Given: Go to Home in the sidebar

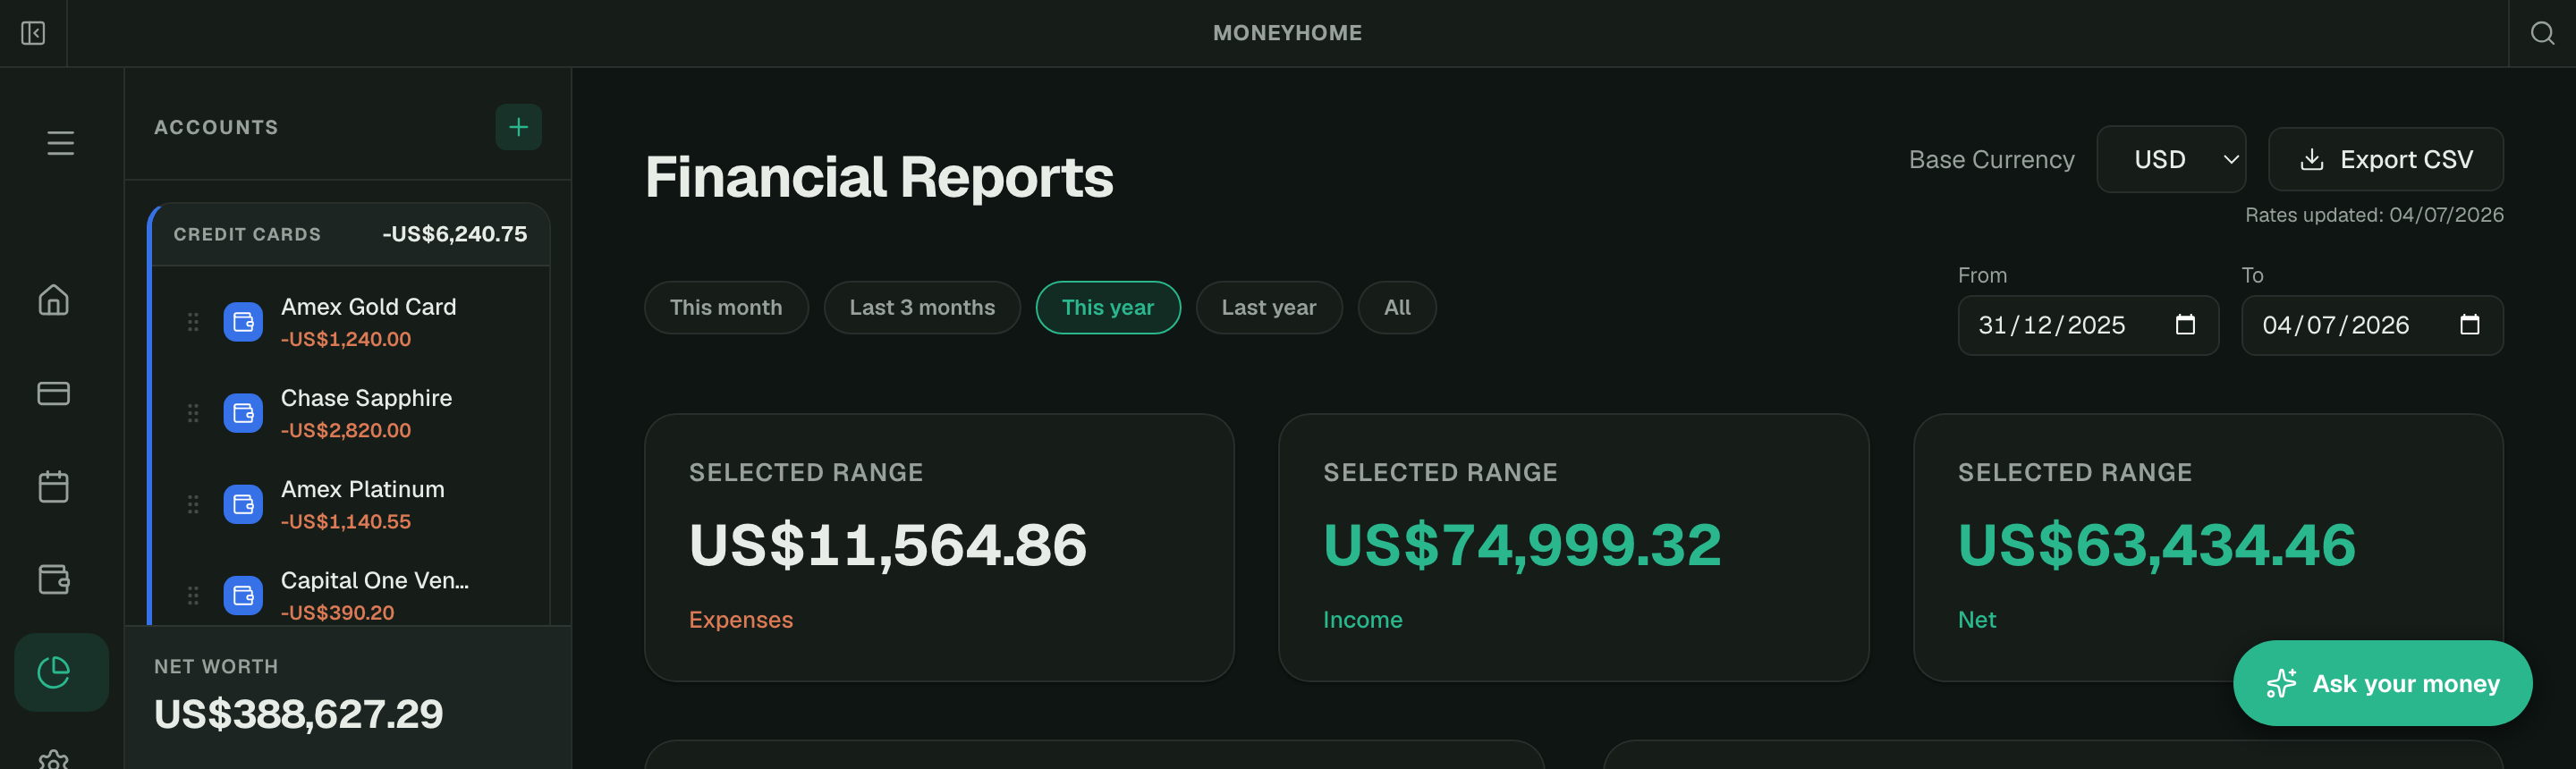Looking at the screenshot, I should coord(54,300).
